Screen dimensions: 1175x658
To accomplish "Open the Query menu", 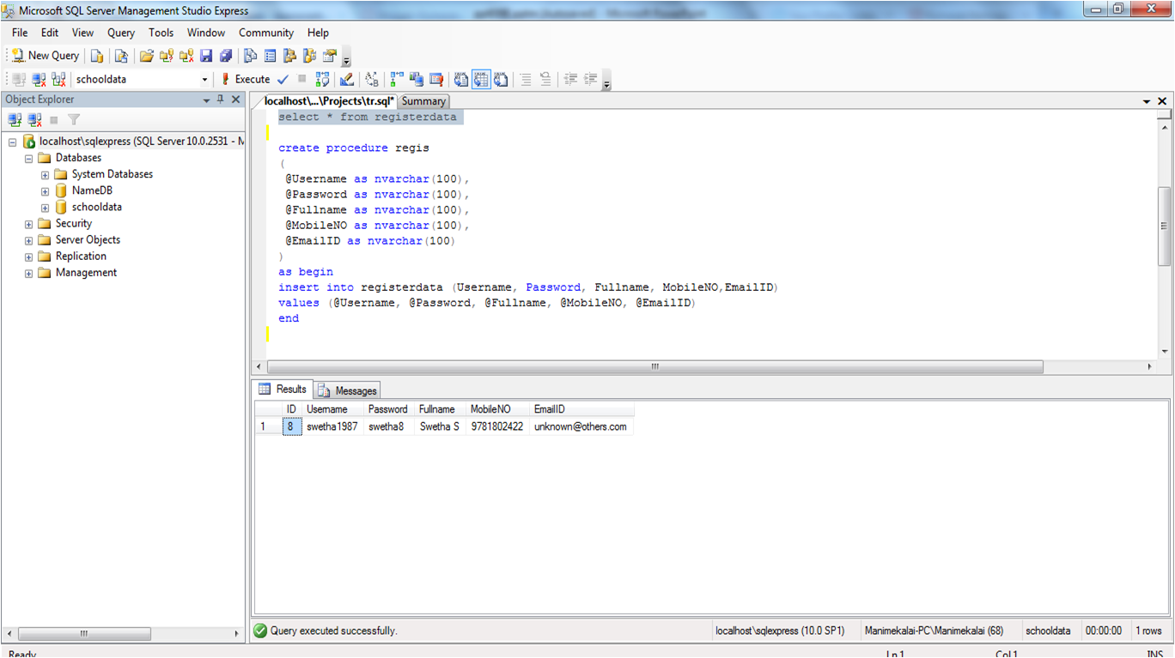I will coord(120,33).
